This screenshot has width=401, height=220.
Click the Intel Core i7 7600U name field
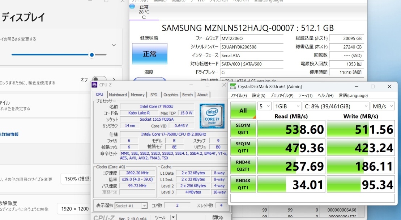tap(157, 107)
